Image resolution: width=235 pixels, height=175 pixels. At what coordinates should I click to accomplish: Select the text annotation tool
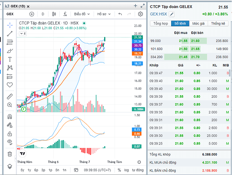(x=10, y=59)
